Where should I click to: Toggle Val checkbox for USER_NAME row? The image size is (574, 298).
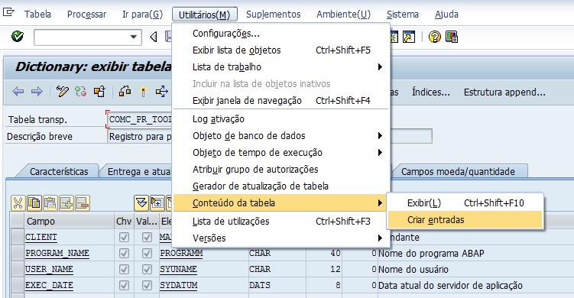tap(147, 270)
